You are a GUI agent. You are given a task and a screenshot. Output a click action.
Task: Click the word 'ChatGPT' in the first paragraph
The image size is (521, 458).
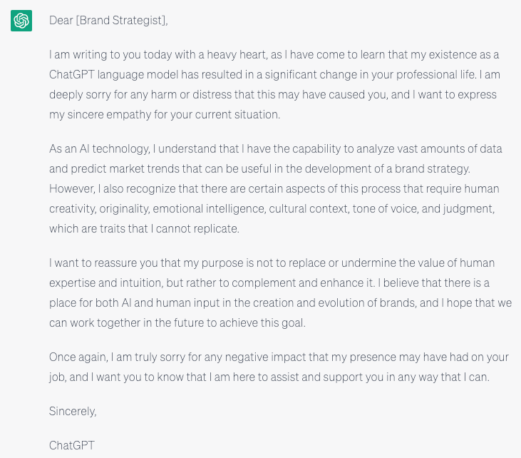pos(72,74)
